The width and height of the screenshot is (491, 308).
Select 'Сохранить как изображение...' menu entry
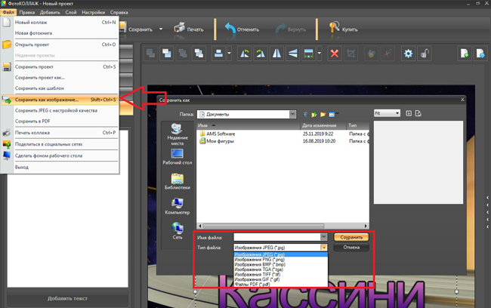pyautogui.click(x=60, y=100)
